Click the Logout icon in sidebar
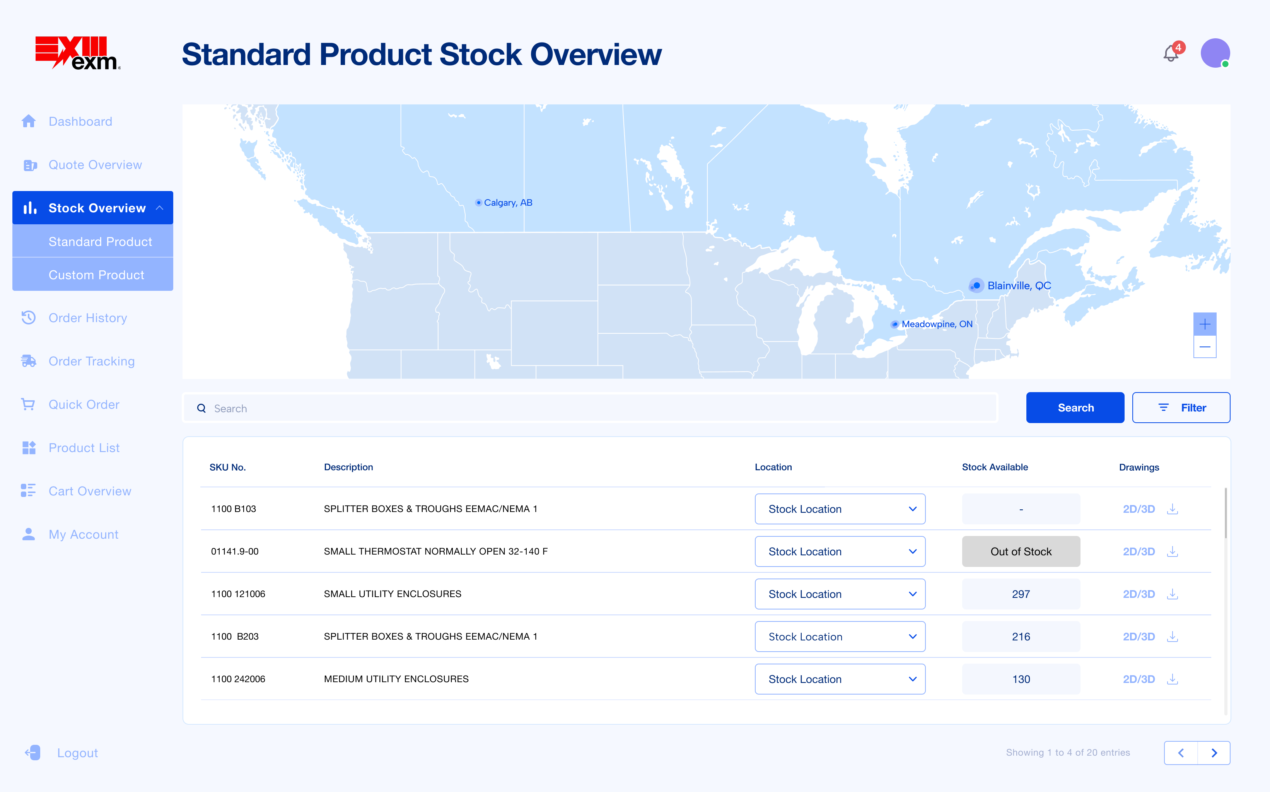Screen dimensions: 1270x792 (x=32, y=753)
